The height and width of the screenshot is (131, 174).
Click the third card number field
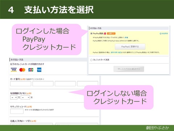(x=65, y=84)
